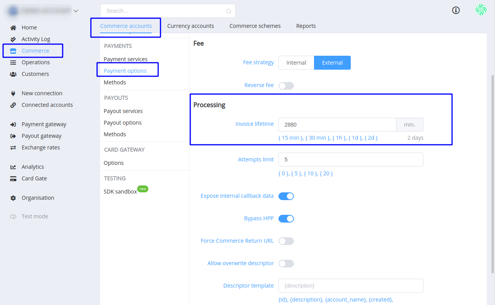Select Internal fee strategy
495x305 pixels.
296,63
